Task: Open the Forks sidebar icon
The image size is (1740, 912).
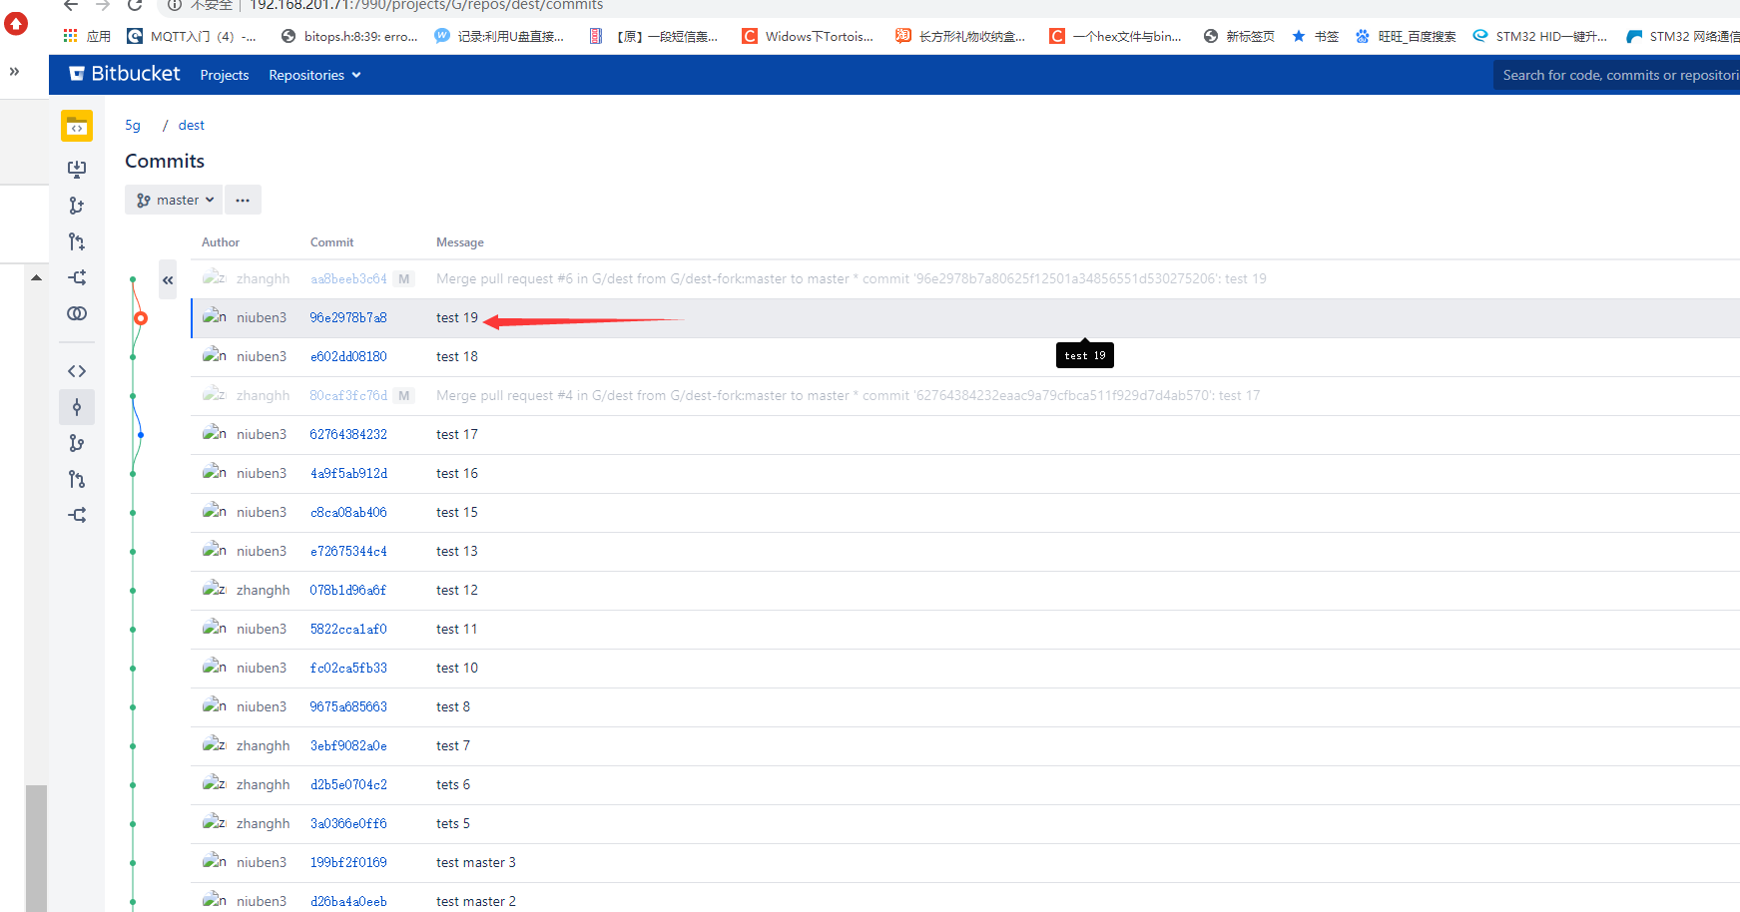Action: [x=77, y=514]
